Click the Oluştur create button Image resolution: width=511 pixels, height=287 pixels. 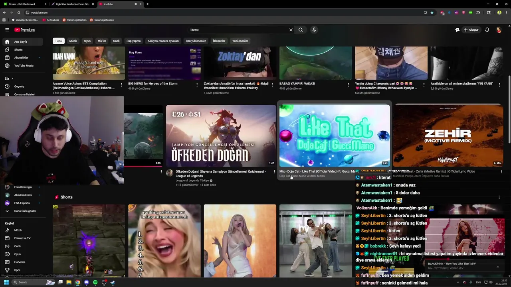tap(471, 30)
